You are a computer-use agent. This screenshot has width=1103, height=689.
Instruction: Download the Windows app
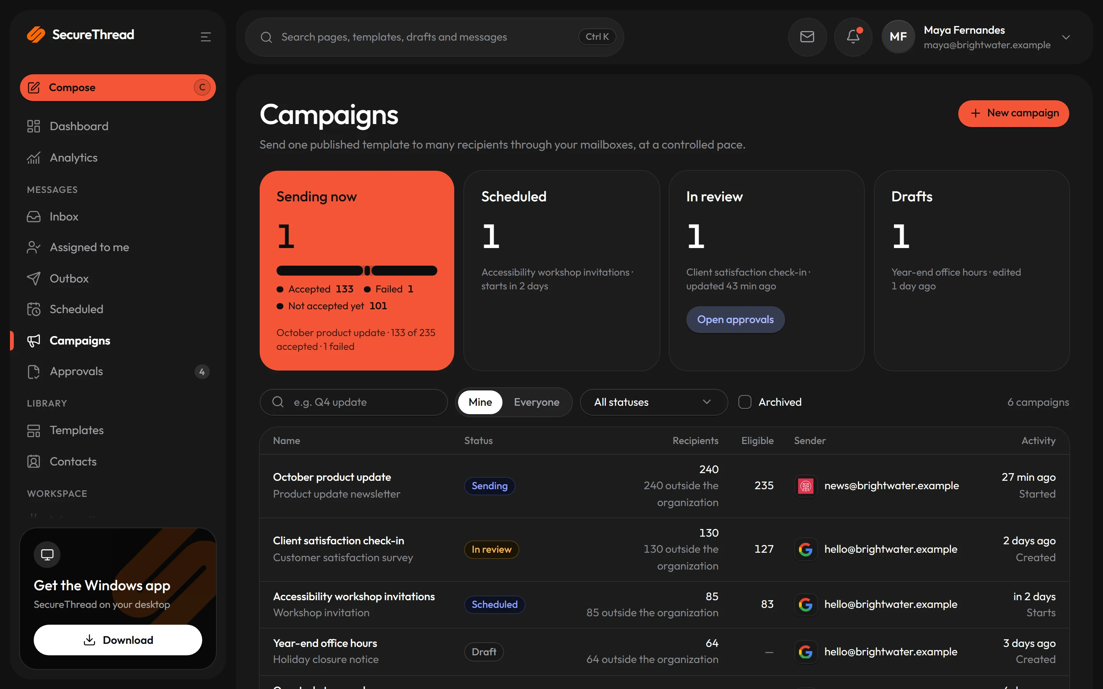pyautogui.click(x=118, y=640)
